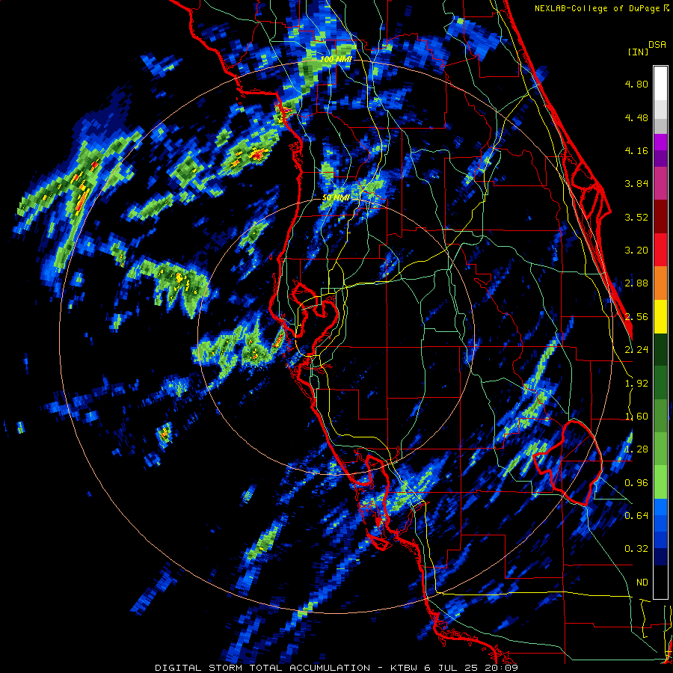Screen dimensions: 673x673
Task: Select the KTBW station identifier
Action: [405, 668]
